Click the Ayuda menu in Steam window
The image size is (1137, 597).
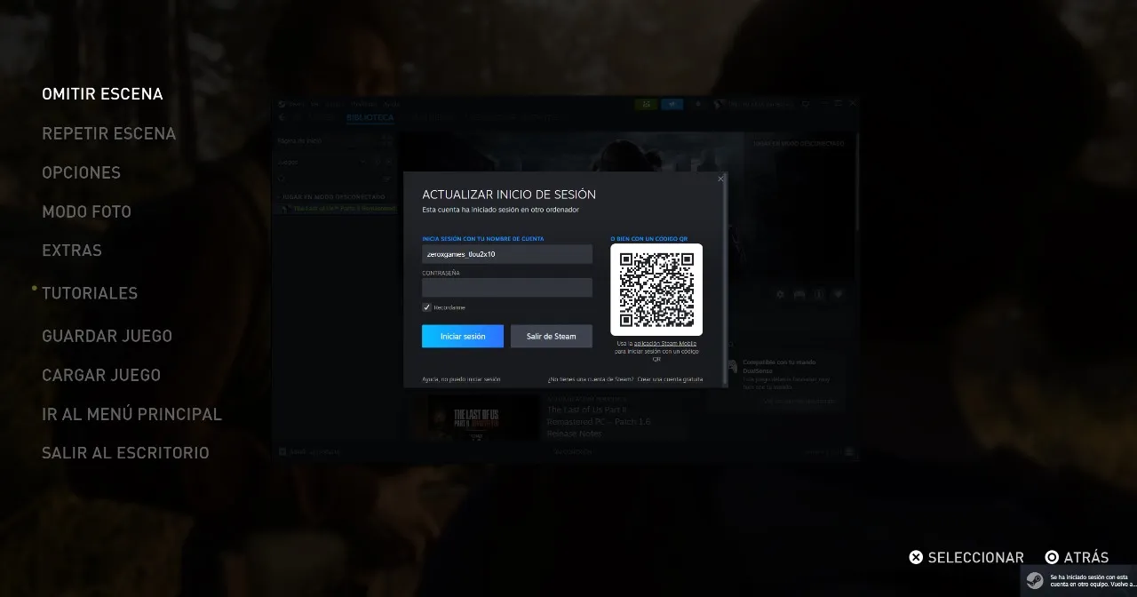point(392,104)
